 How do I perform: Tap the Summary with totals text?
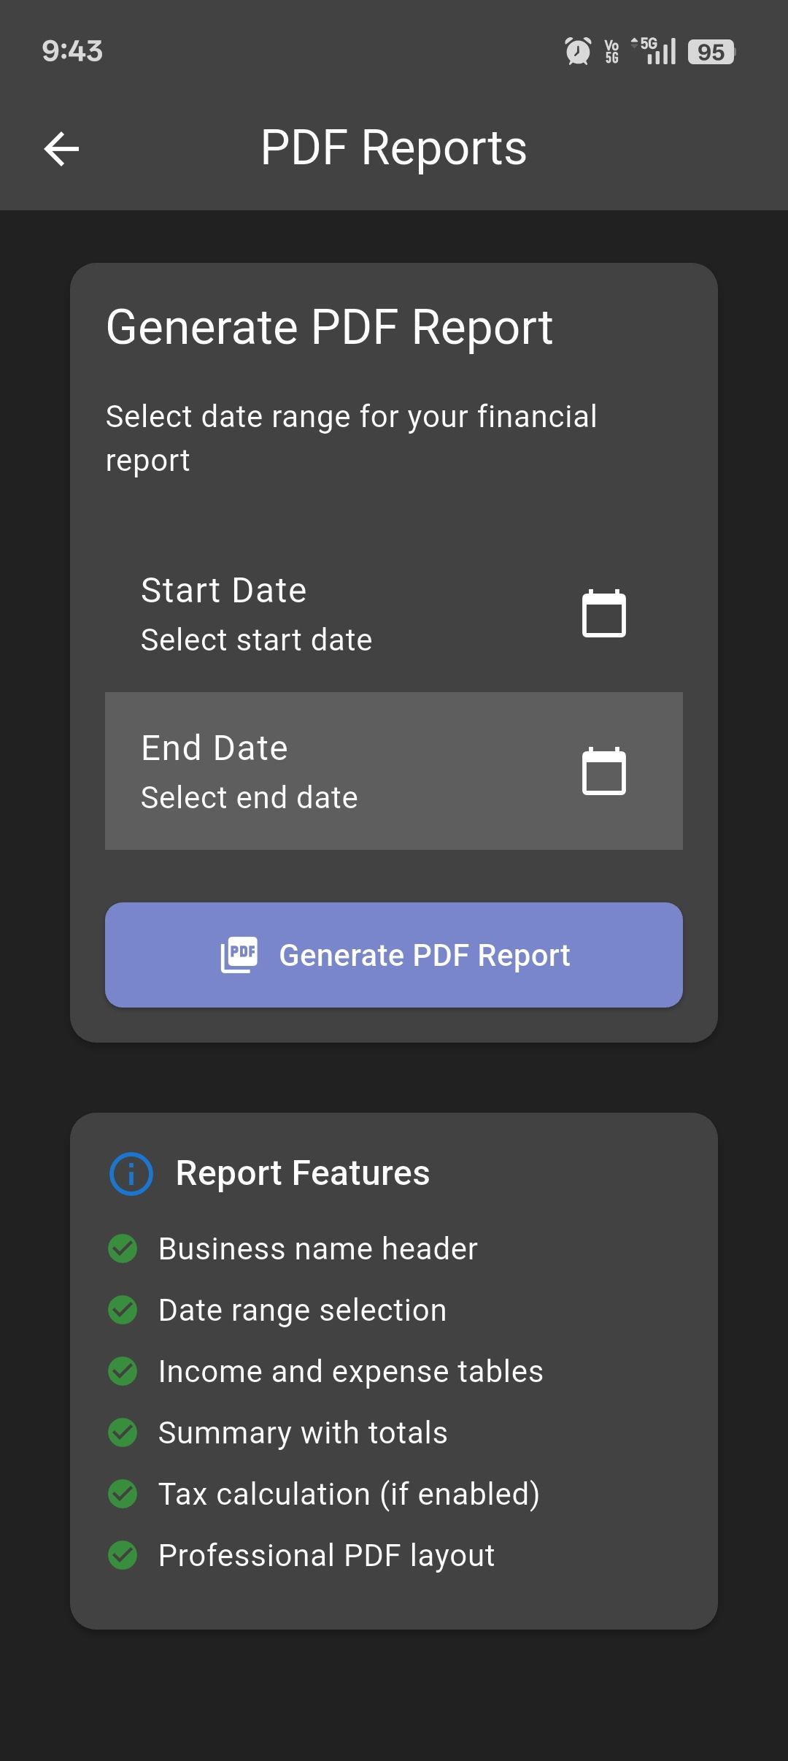303,1432
